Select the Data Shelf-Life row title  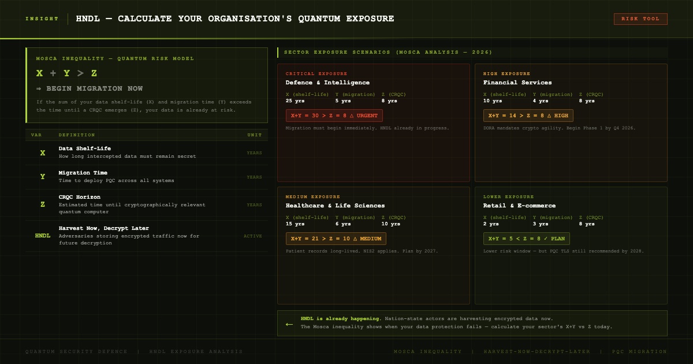point(85,148)
